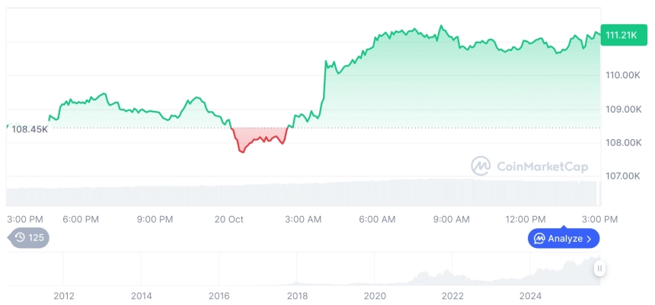Image resolution: width=655 pixels, height=305 pixels.
Task: Click the CoinMarketCap watermark text
Action: coord(542,166)
